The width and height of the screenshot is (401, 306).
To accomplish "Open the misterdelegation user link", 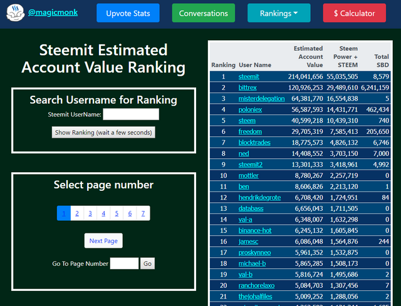I will [261, 99].
